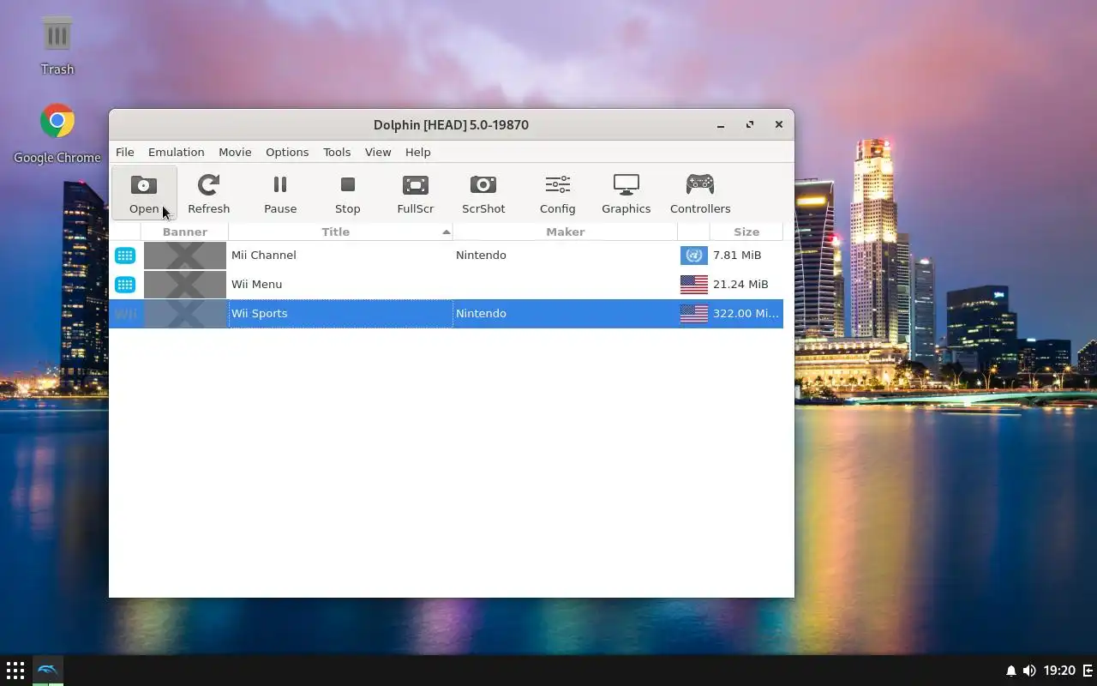Launch Google Chrome from the desktop
Image resolution: width=1097 pixels, height=686 pixels.
57,134
